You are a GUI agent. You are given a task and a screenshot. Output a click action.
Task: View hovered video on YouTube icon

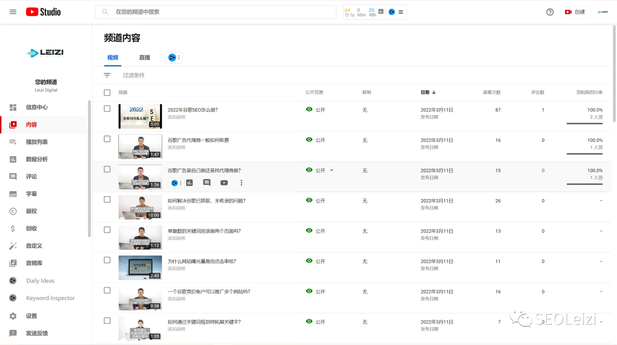coord(224,182)
